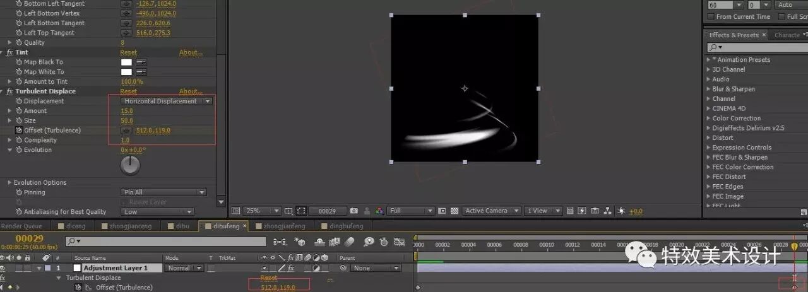Click Reset for Turbulent Displace in timeline

(269, 278)
